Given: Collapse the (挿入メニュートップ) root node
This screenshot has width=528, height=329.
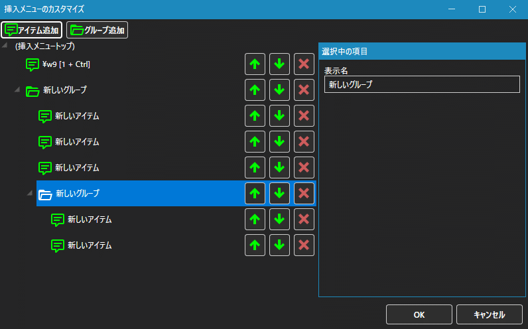Looking at the screenshot, I should [x=5, y=45].
